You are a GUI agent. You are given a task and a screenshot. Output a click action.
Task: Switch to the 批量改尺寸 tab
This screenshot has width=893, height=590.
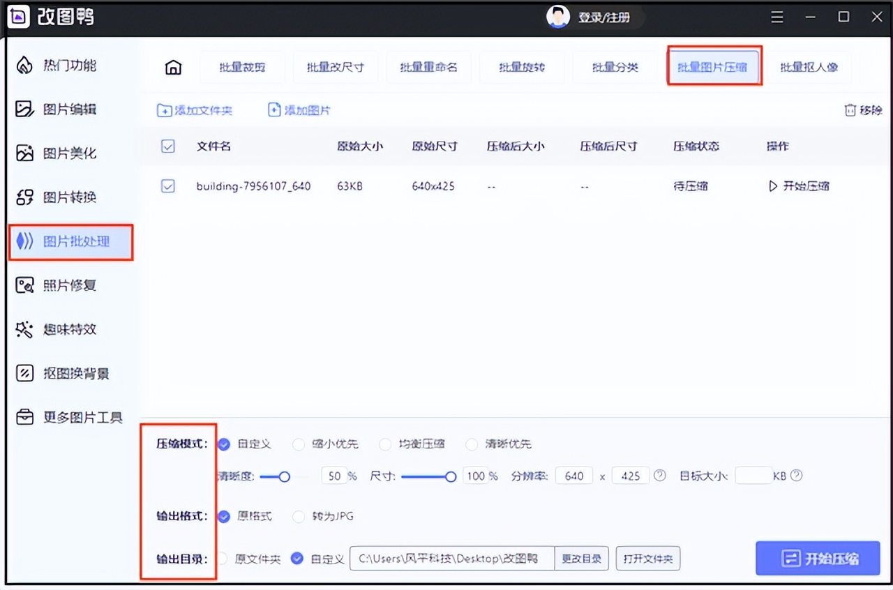[x=336, y=66]
